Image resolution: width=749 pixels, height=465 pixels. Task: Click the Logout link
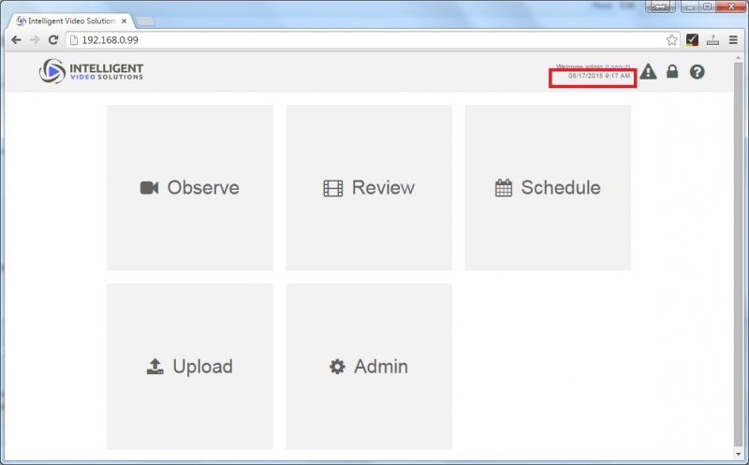pyautogui.click(x=618, y=66)
